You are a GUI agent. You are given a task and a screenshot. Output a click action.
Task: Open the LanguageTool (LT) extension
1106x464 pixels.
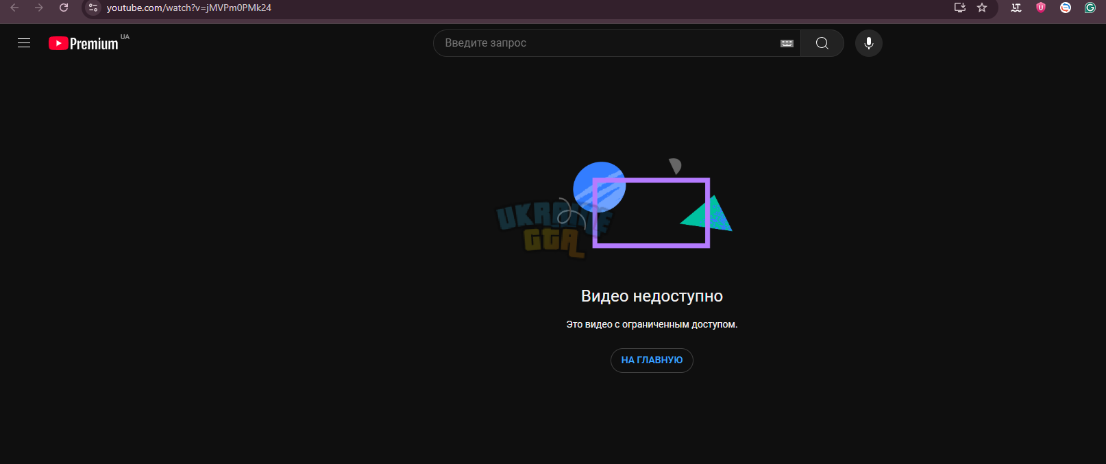[x=1016, y=8]
